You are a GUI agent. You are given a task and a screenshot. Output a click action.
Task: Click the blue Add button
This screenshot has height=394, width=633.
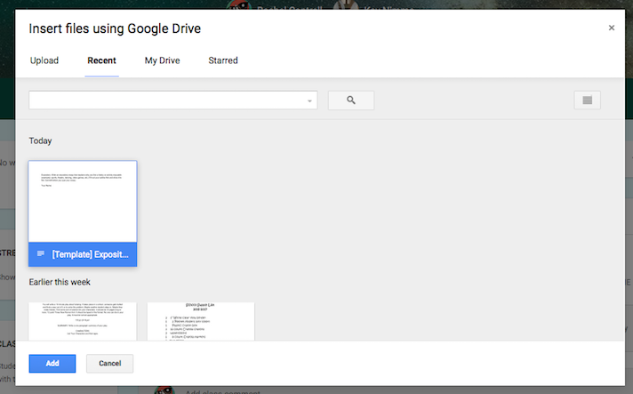[x=52, y=364]
